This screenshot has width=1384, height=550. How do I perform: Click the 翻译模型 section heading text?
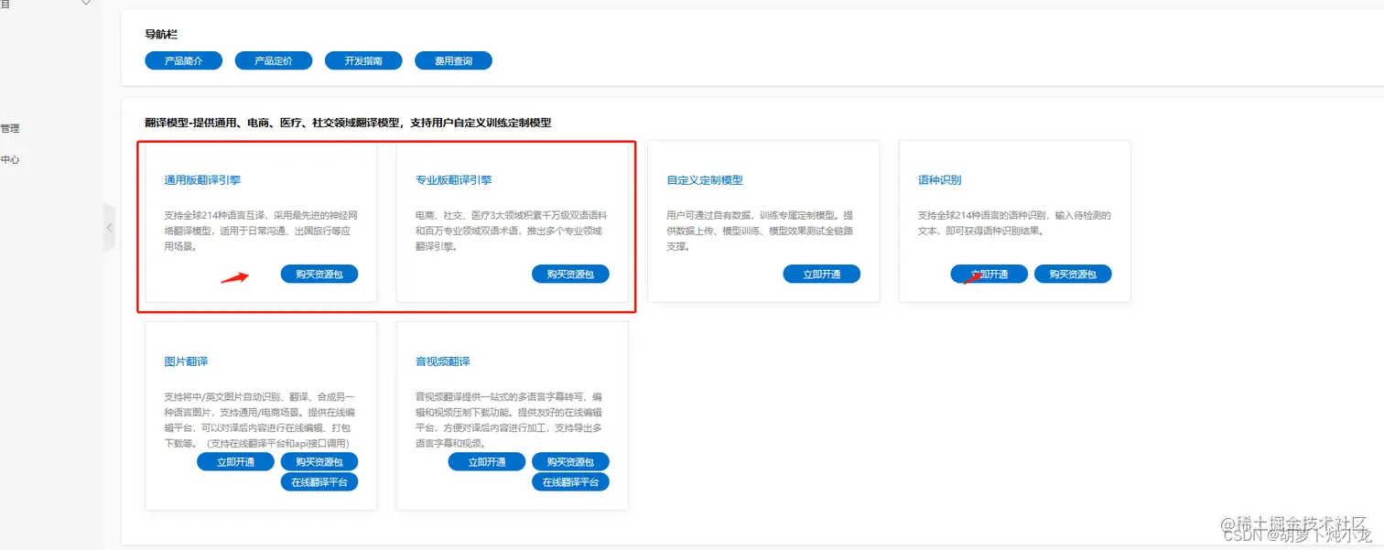pos(348,123)
